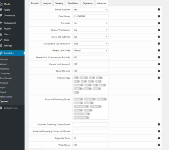This screenshot has width=169, height=150.
Task: Focus the Same URL Limit field
Action: coord(91,71)
